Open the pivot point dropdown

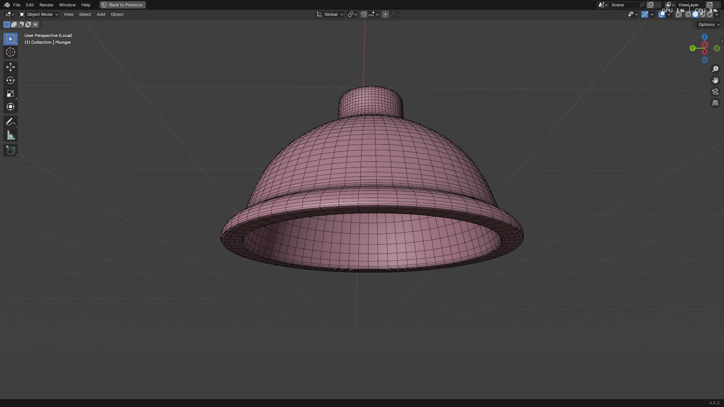click(x=352, y=14)
